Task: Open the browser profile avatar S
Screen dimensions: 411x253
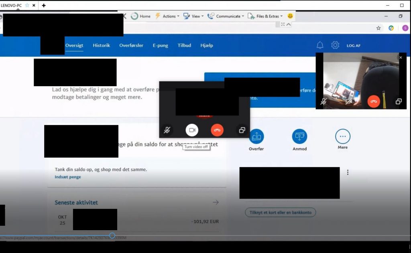Action: 405,28
